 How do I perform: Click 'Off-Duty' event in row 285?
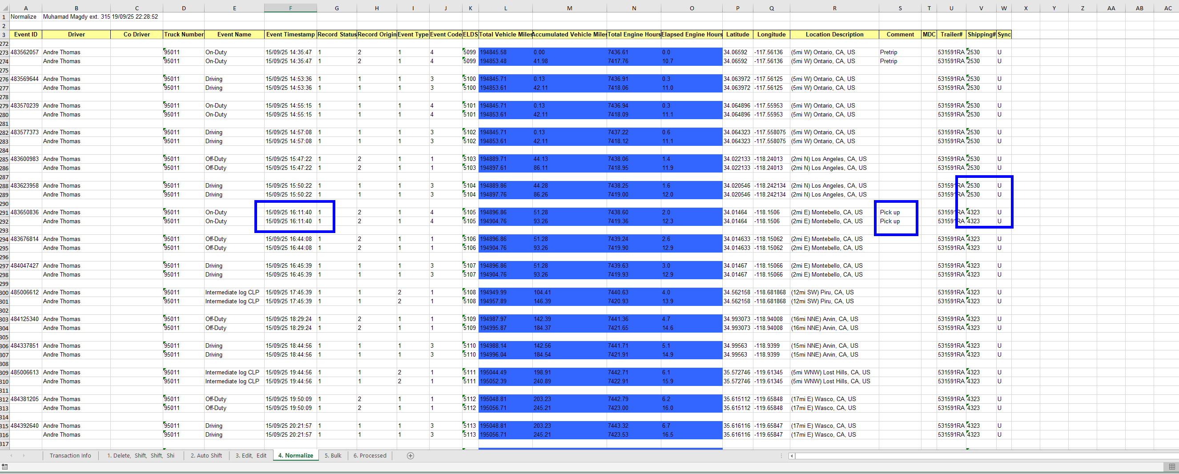pos(234,159)
